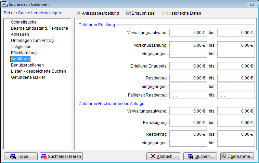Select Benutzeroptionen in the list
The width and height of the screenshot is (259, 163).
[x=27, y=65]
